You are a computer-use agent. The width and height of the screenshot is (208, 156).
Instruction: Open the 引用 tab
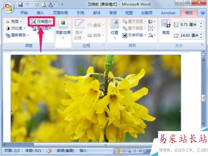tap(80, 13)
